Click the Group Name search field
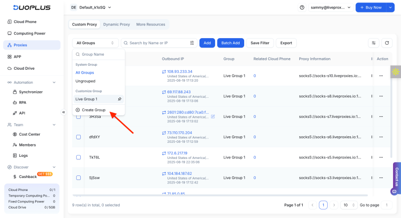Screen dimensions: 401x218 click(99, 54)
